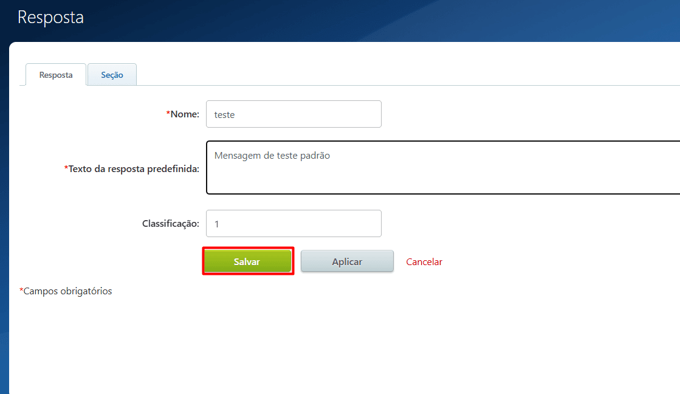Click the Nome field label
The width and height of the screenshot is (680, 394).
[x=185, y=114]
